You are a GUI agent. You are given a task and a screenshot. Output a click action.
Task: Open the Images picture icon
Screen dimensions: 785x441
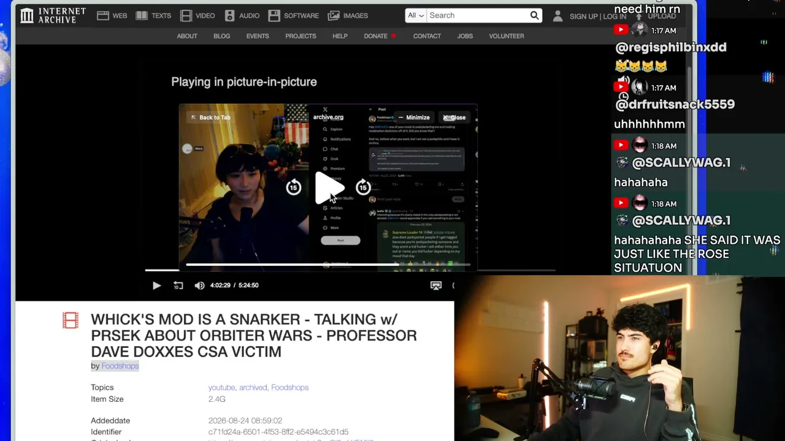334,15
